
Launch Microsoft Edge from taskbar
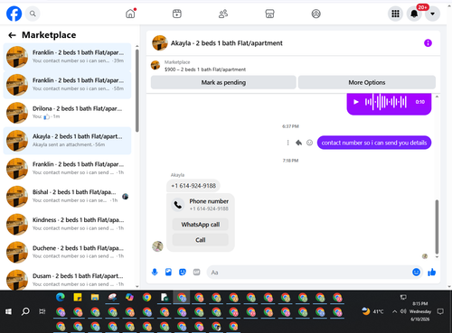pyautogui.click(x=61, y=298)
